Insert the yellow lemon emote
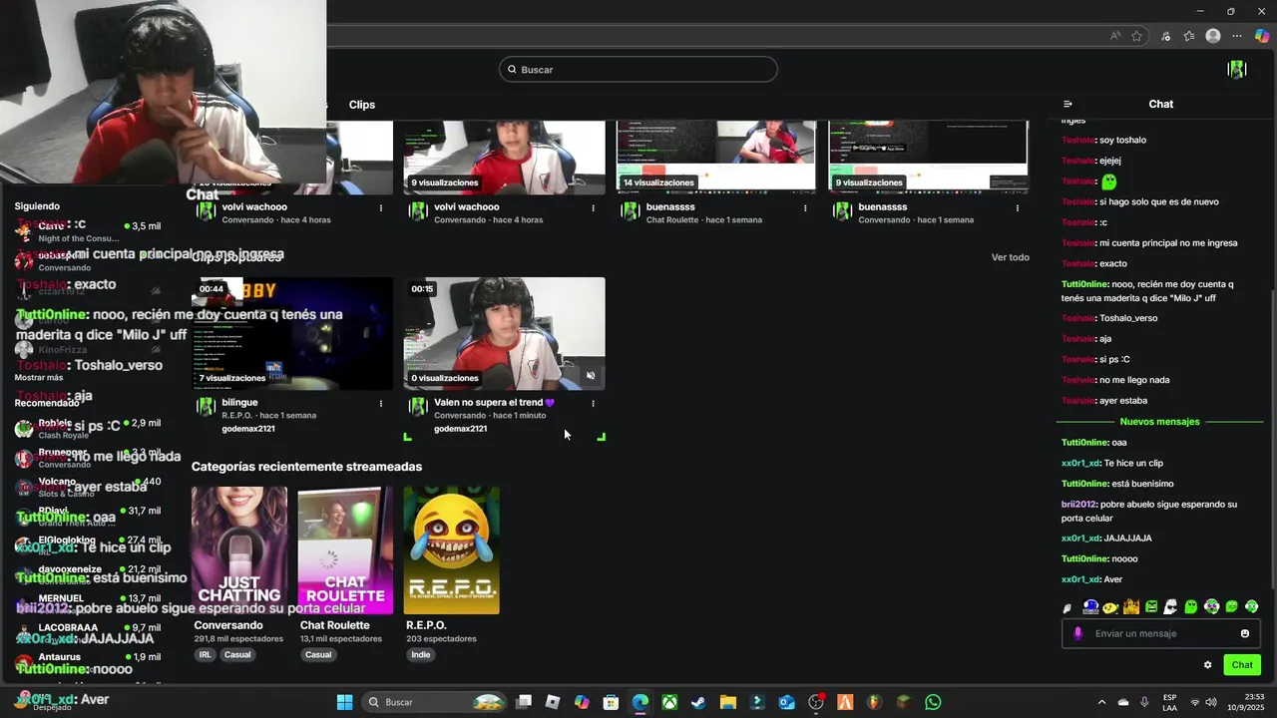 (1110, 606)
